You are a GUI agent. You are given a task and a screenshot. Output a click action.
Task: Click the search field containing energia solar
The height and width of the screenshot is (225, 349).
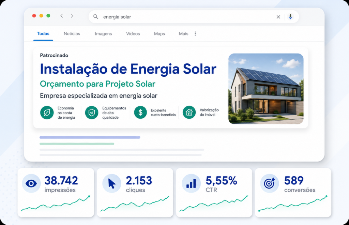[194, 17]
